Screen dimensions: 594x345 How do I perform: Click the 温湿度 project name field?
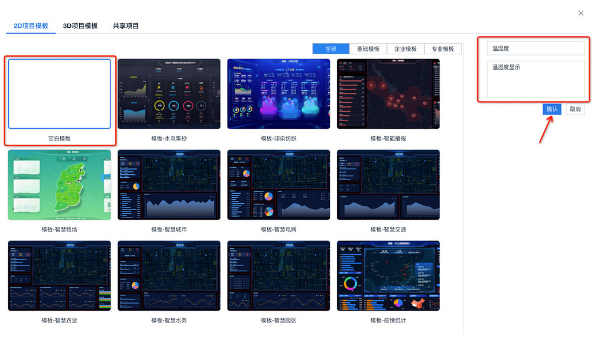click(x=535, y=48)
